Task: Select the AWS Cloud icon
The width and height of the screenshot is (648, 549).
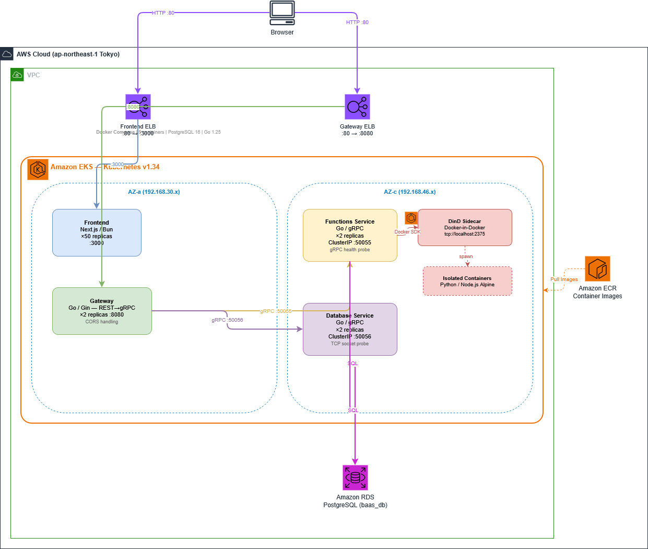Action: (x=7, y=54)
